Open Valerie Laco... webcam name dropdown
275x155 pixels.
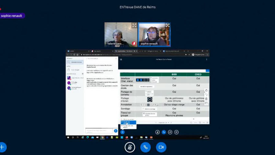(x=115, y=43)
